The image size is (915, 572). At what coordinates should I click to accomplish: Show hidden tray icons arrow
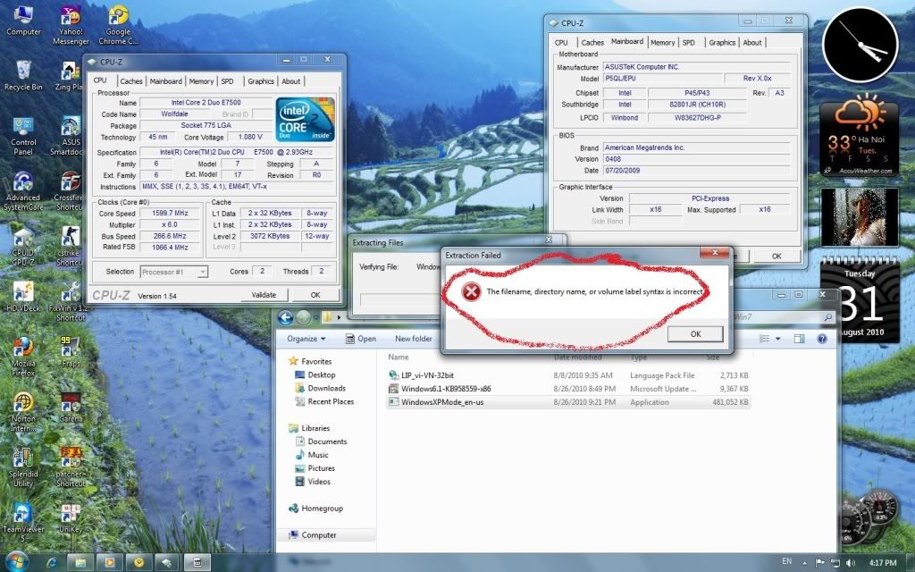pyautogui.click(x=805, y=563)
